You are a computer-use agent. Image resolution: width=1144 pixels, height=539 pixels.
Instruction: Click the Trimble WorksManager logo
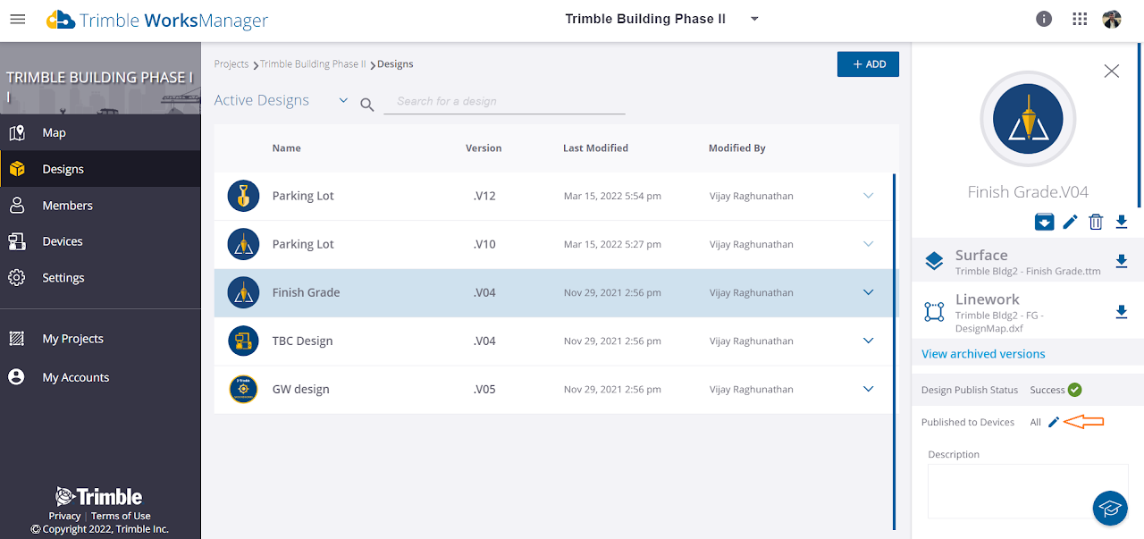pos(157,20)
